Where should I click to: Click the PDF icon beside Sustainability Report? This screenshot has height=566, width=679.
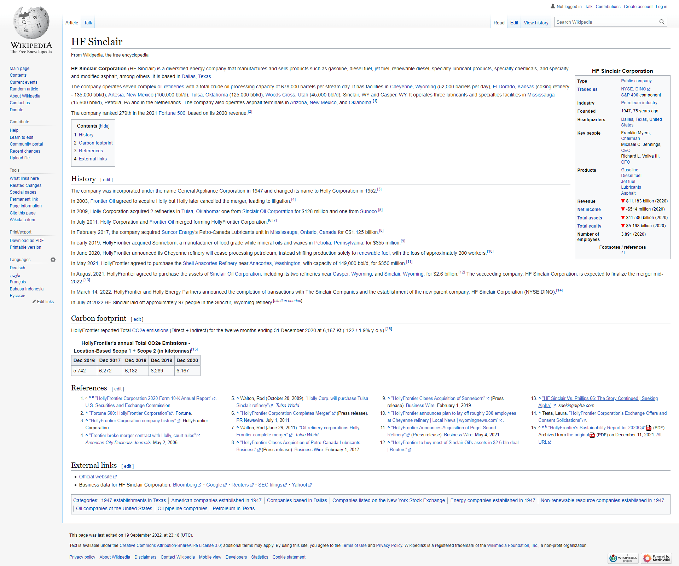(649, 428)
